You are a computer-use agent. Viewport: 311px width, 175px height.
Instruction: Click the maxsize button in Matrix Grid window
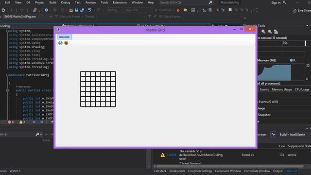click(x=64, y=37)
